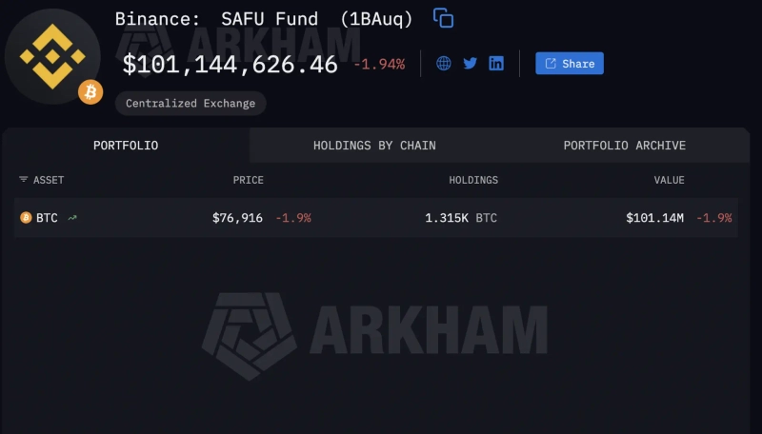The width and height of the screenshot is (762, 434).
Task: Sort by the VALUE column header
Action: click(669, 180)
